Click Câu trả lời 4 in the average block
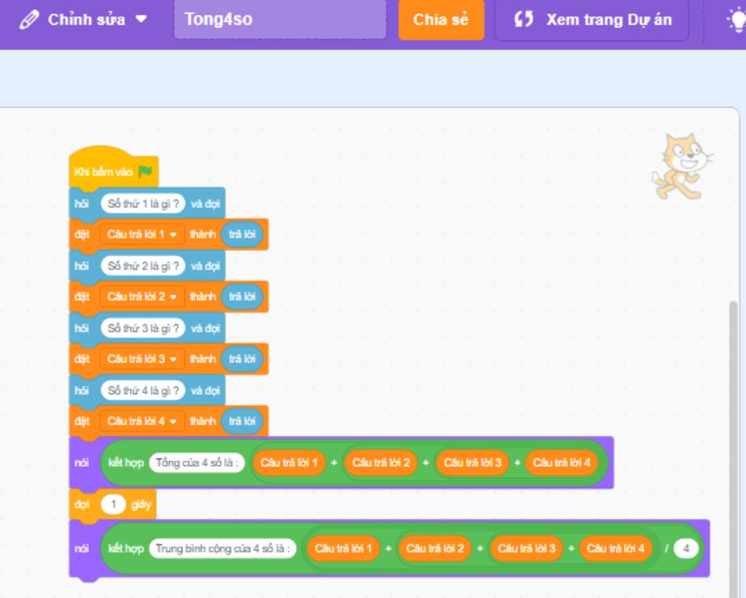The width and height of the screenshot is (746, 598). [x=615, y=548]
